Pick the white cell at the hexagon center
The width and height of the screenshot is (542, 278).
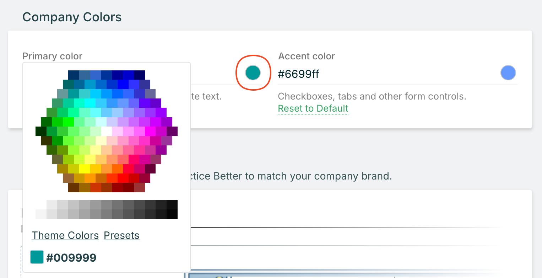(x=107, y=131)
